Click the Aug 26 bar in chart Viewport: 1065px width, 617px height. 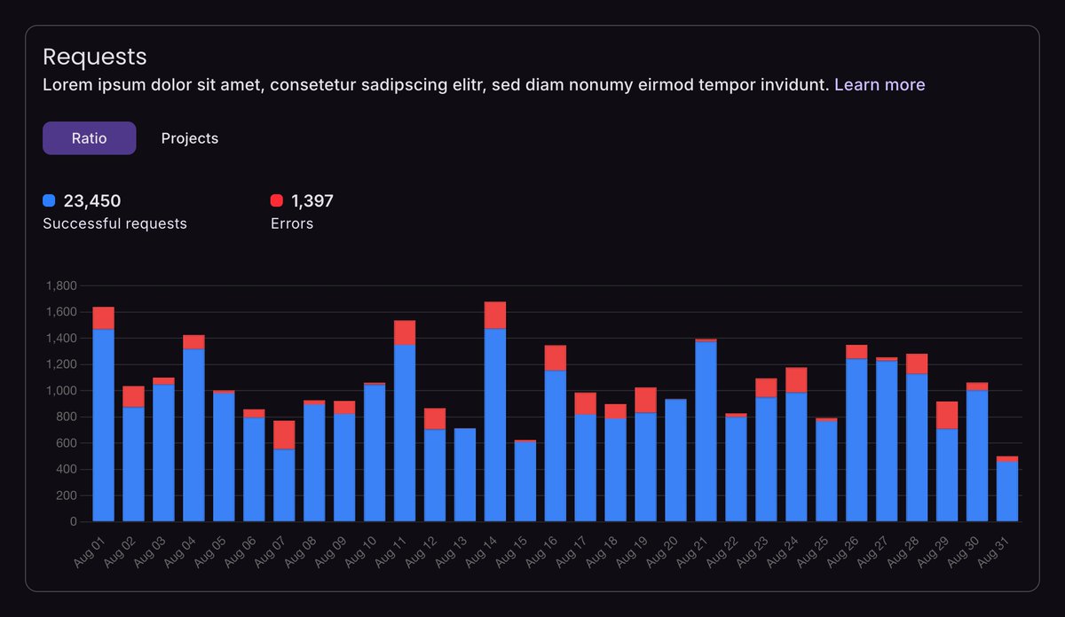click(x=857, y=433)
